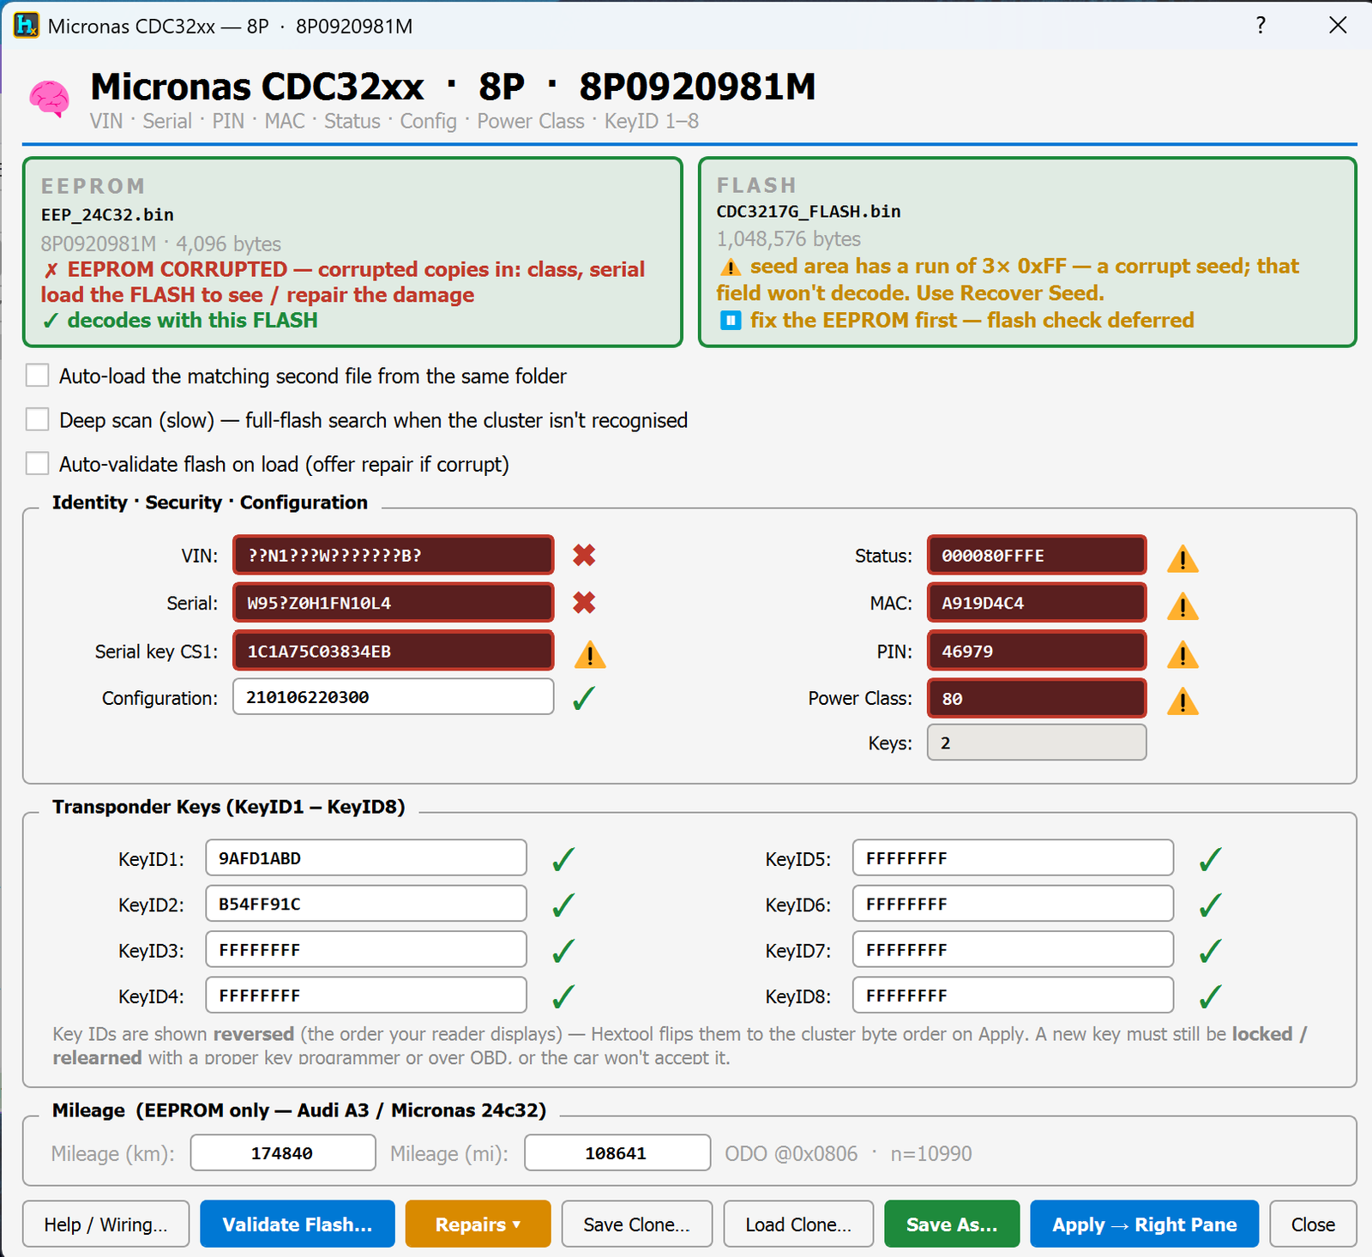Screen dimensions: 1372x1257
Task: Click the Configuration input field
Action: [x=393, y=696]
